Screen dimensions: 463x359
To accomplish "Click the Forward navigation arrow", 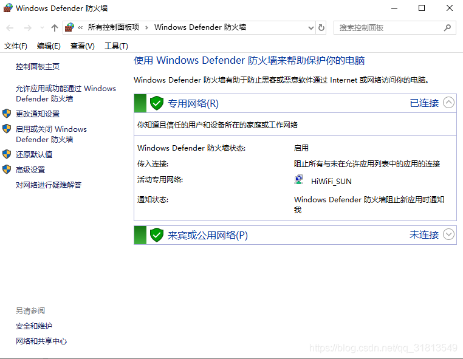I will point(28,28).
